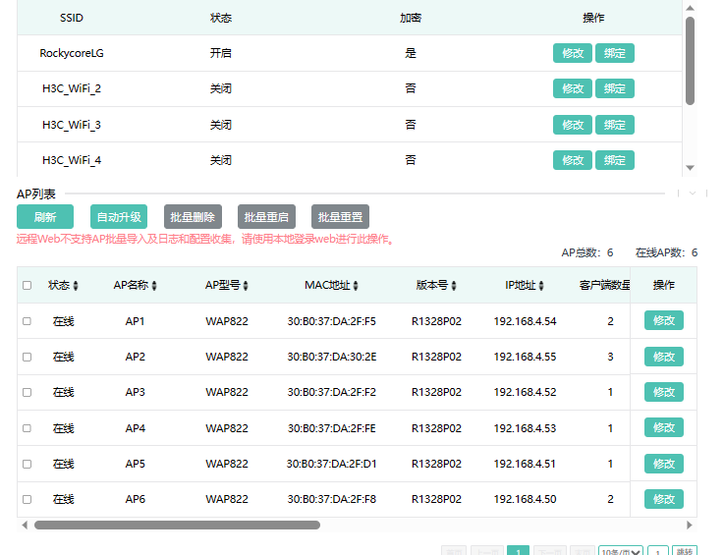The height and width of the screenshot is (555, 724).
Task: Click the 在线AP数: 6 counter
Action: (666, 252)
